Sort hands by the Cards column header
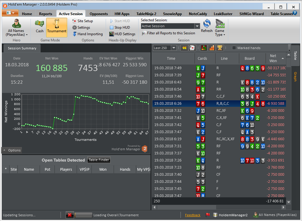The image size is (302, 221). click(202, 59)
